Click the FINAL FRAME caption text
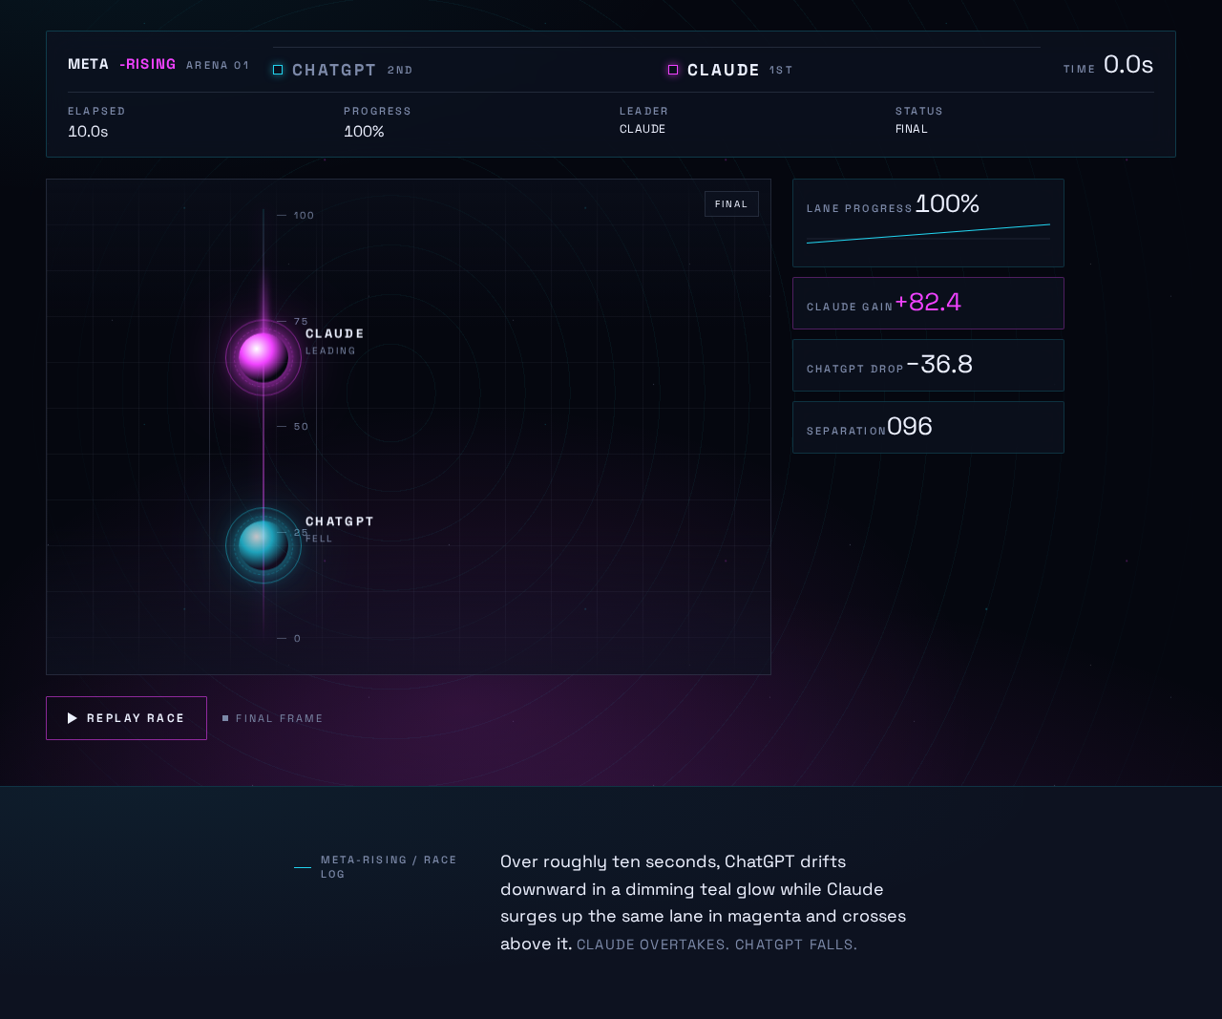The image size is (1222, 1019). (280, 718)
